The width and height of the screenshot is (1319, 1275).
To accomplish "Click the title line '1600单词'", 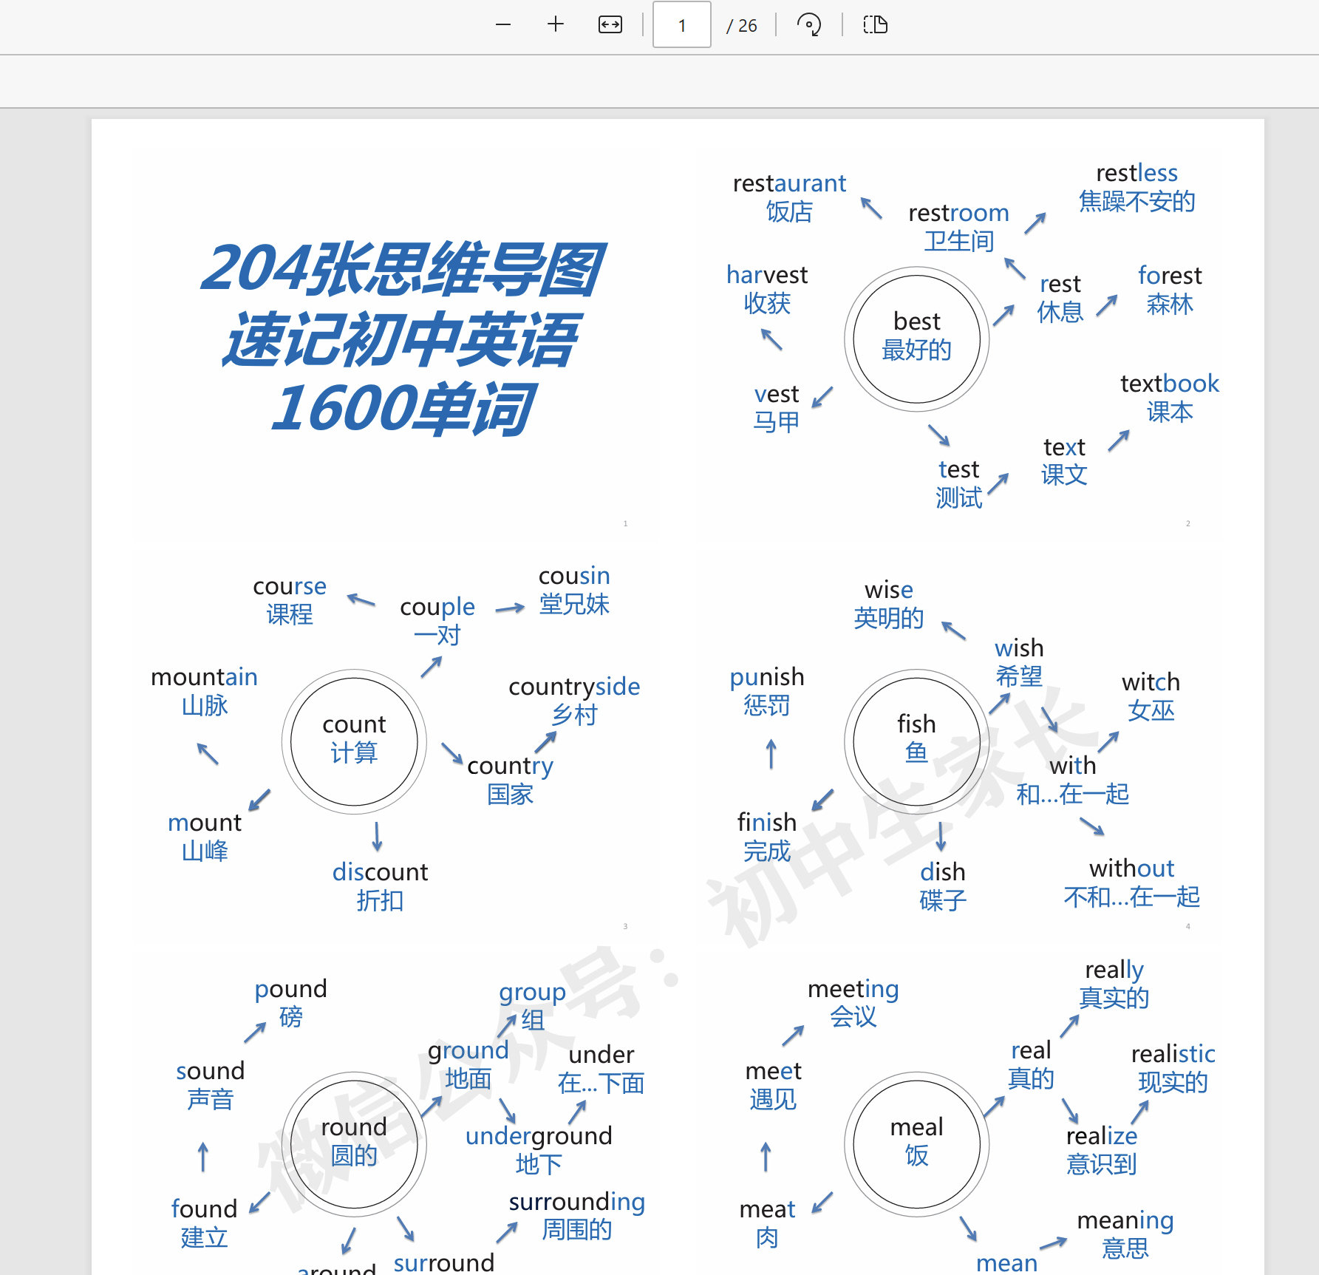I will click(x=403, y=409).
